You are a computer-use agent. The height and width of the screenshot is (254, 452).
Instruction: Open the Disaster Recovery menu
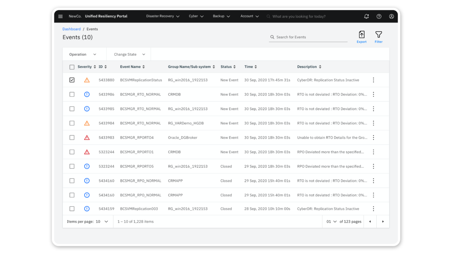[163, 17]
